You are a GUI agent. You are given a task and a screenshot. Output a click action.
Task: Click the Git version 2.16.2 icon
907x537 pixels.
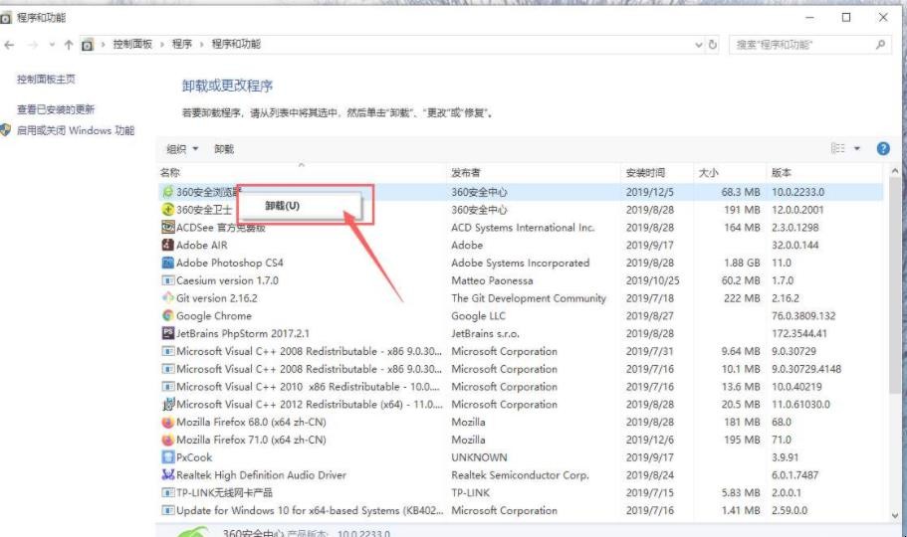[167, 298]
